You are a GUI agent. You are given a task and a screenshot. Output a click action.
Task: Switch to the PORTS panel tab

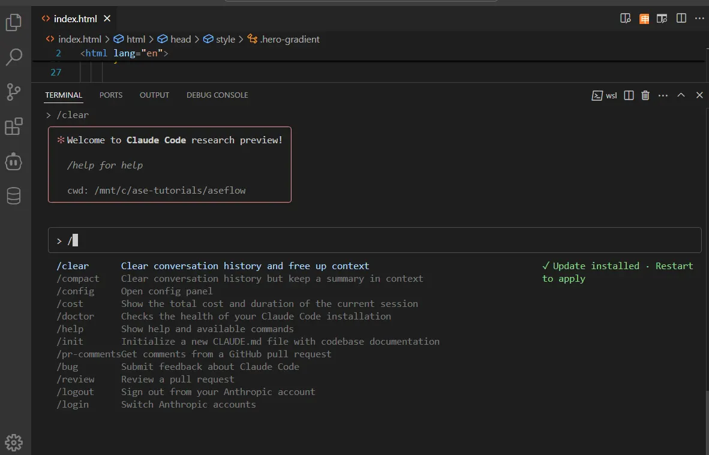point(111,95)
